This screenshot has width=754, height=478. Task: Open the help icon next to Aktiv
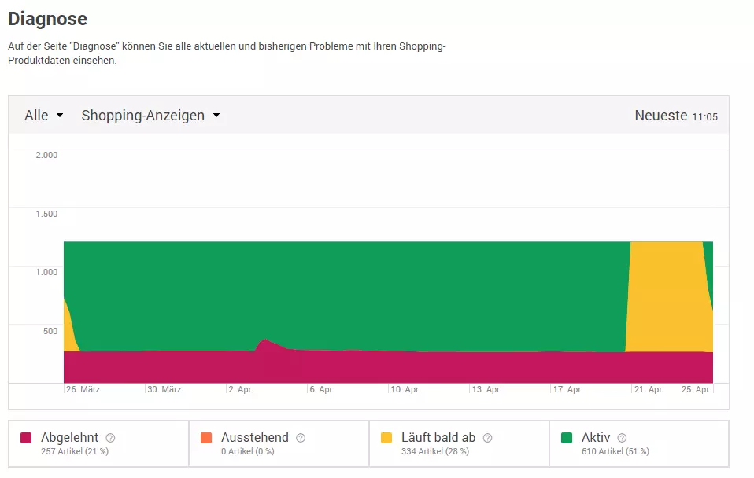point(622,437)
